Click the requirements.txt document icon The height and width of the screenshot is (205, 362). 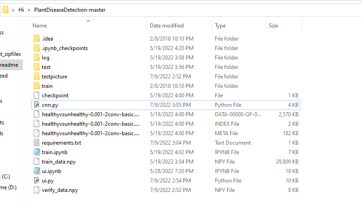[x=36, y=143]
